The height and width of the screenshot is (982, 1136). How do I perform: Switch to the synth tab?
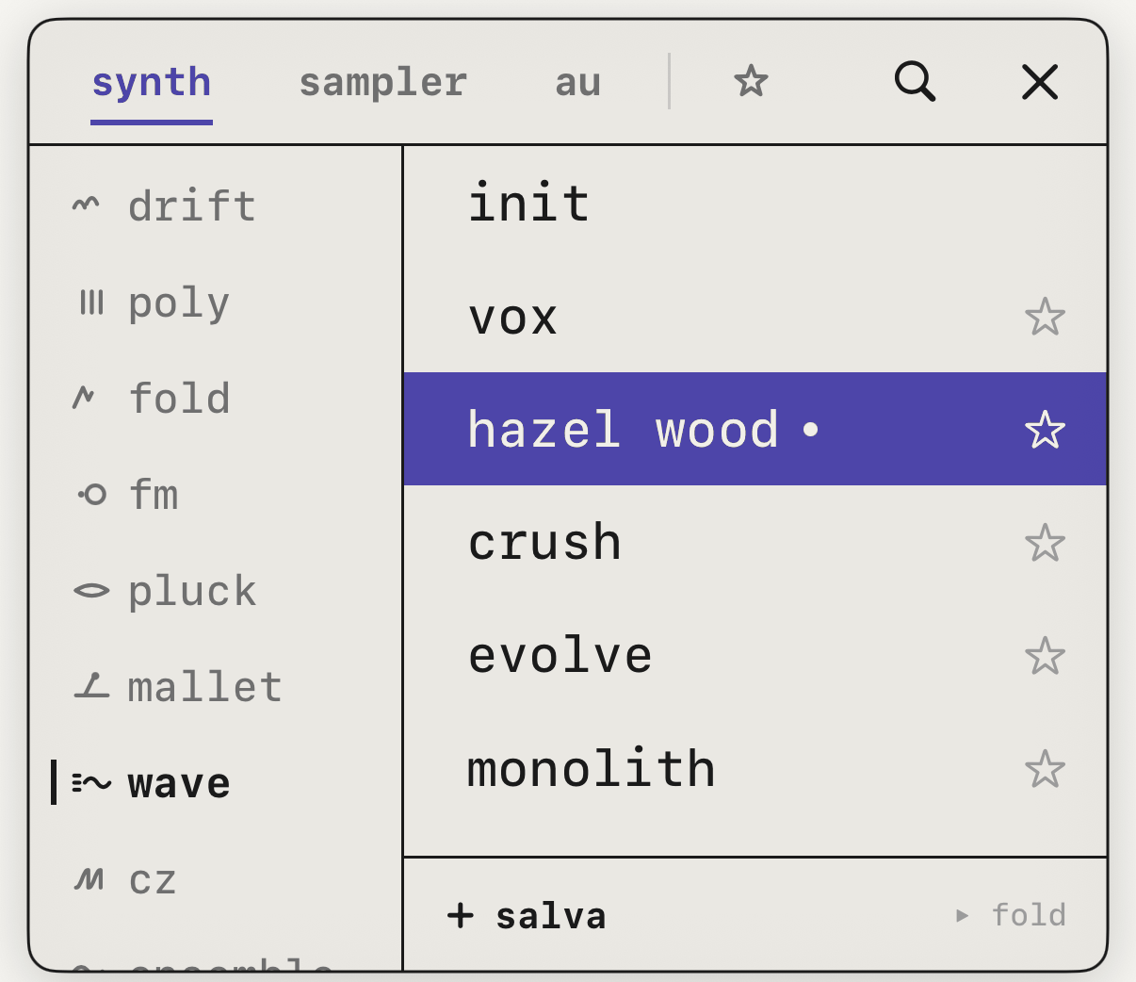click(x=152, y=83)
